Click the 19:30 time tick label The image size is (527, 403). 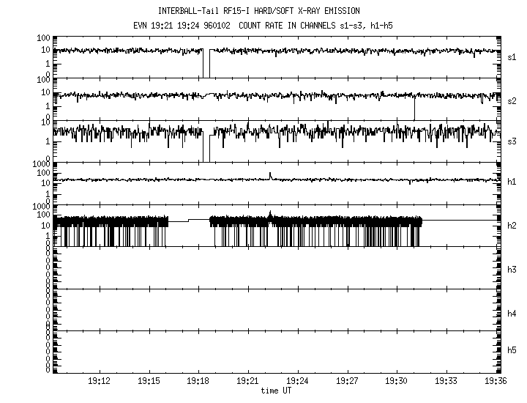396,382
